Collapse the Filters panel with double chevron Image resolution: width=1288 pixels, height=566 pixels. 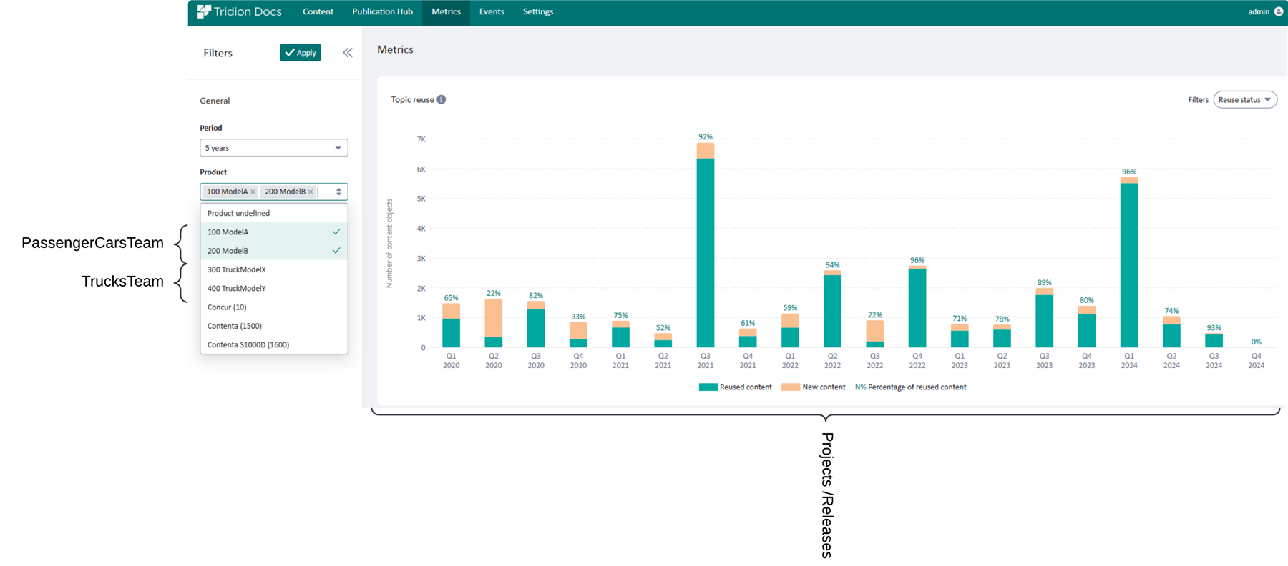click(348, 53)
